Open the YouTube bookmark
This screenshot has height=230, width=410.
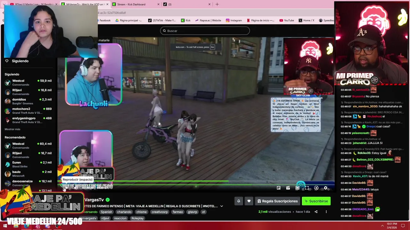287,20
